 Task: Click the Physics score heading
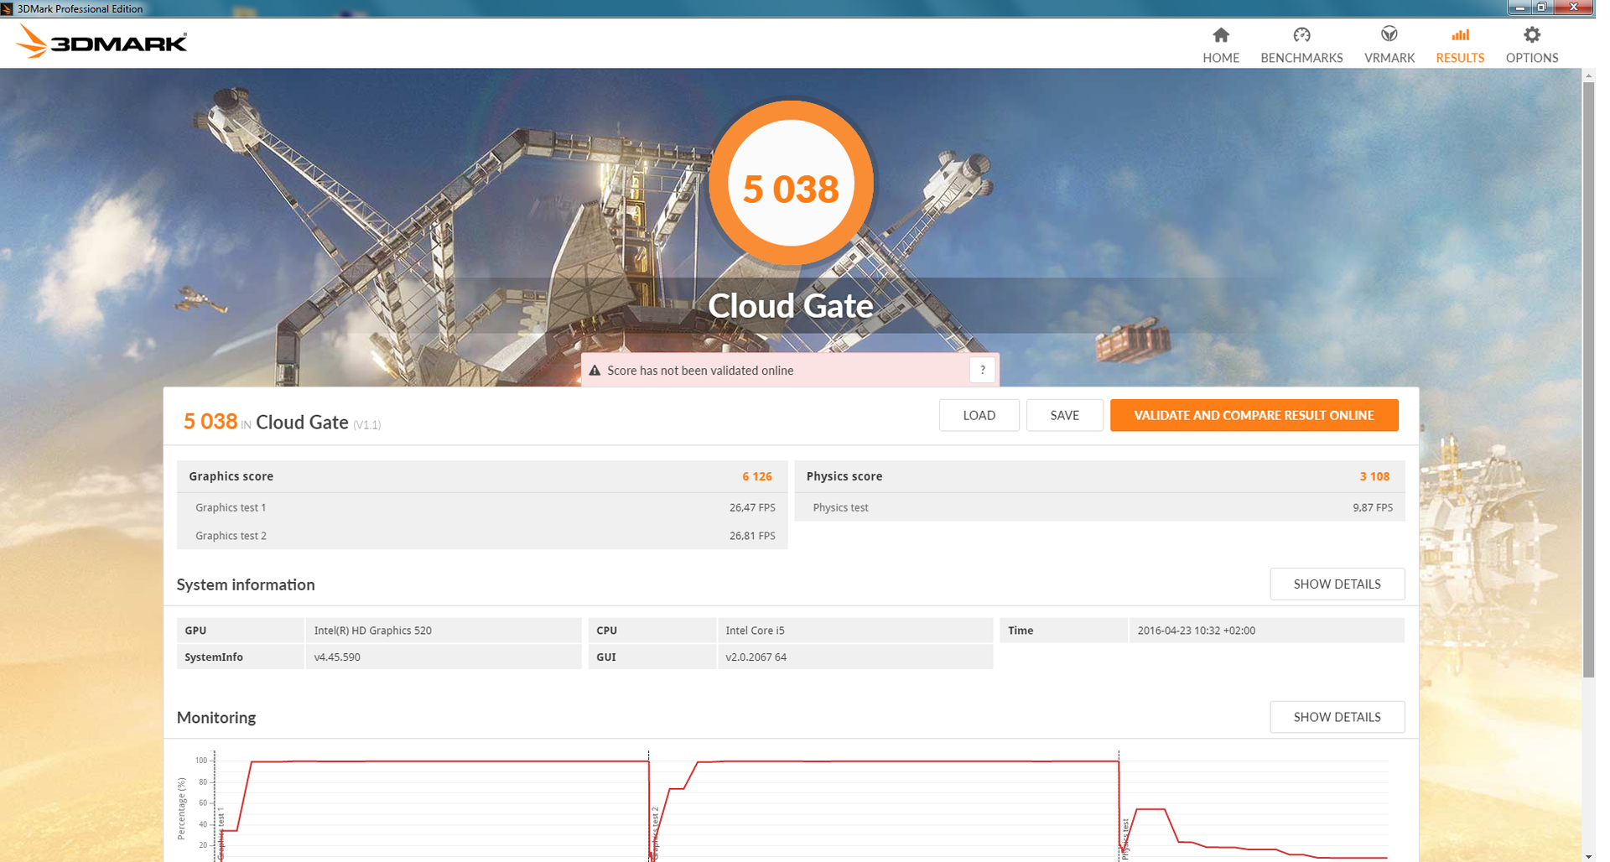coord(844,476)
